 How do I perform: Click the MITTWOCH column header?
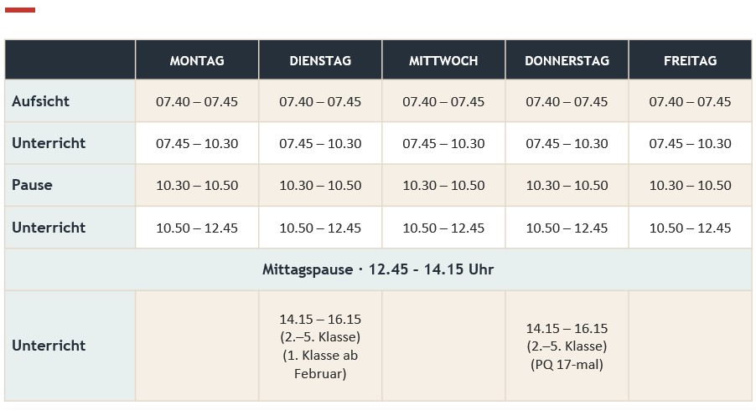(443, 60)
